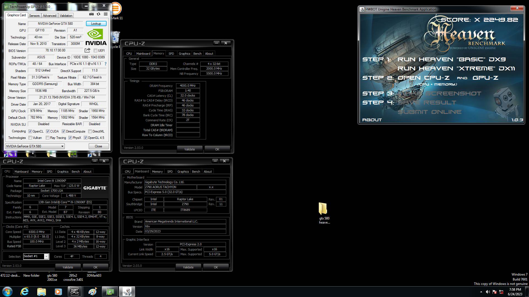Click the taskbar clock showing 7:58 PM

click(x=515, y=292)
